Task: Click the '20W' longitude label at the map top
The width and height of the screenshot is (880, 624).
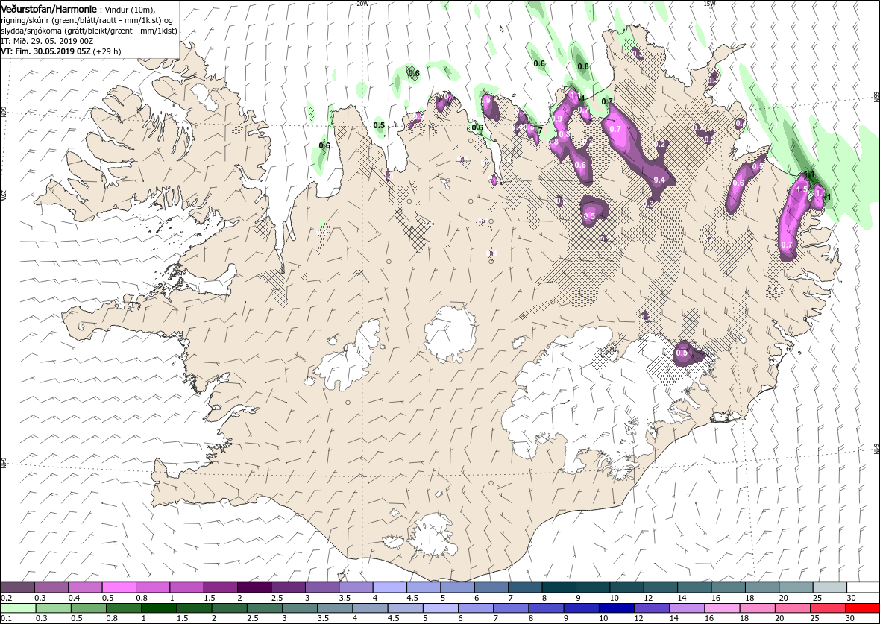Action: click(362, 4)
